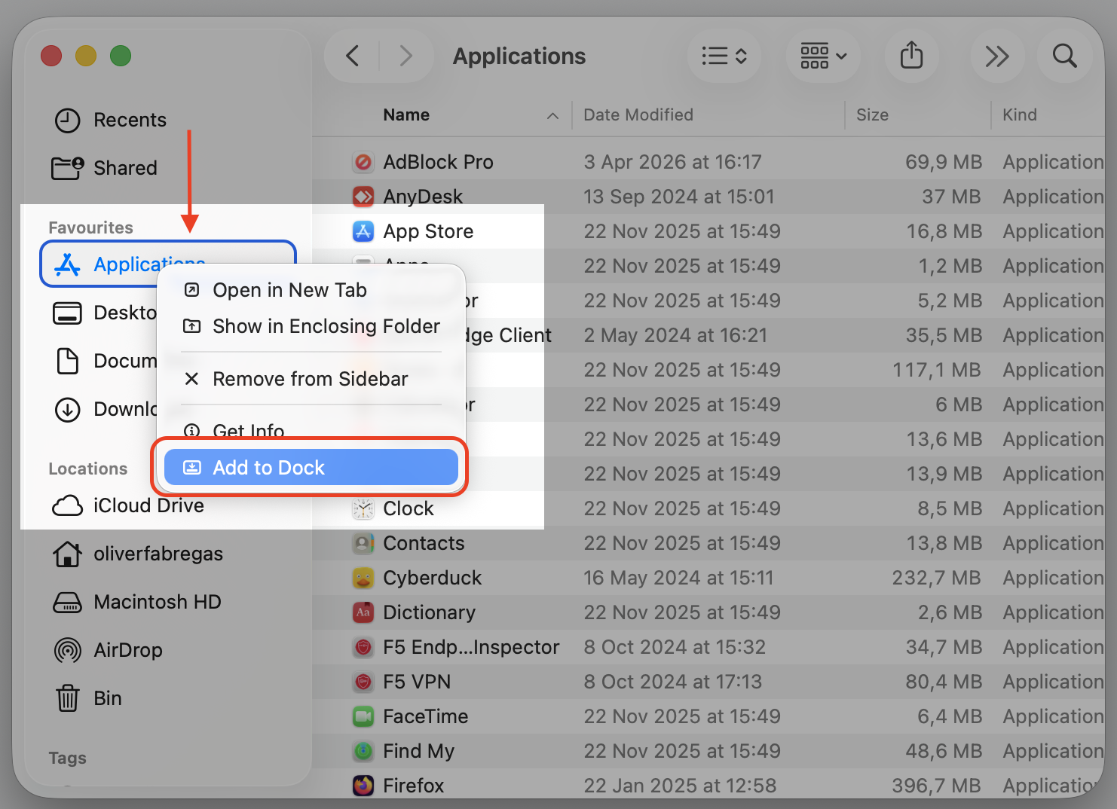Click the Dictionary app icon
The image size is (1117, 809).
pyautogui.click(x=363, y=612)
